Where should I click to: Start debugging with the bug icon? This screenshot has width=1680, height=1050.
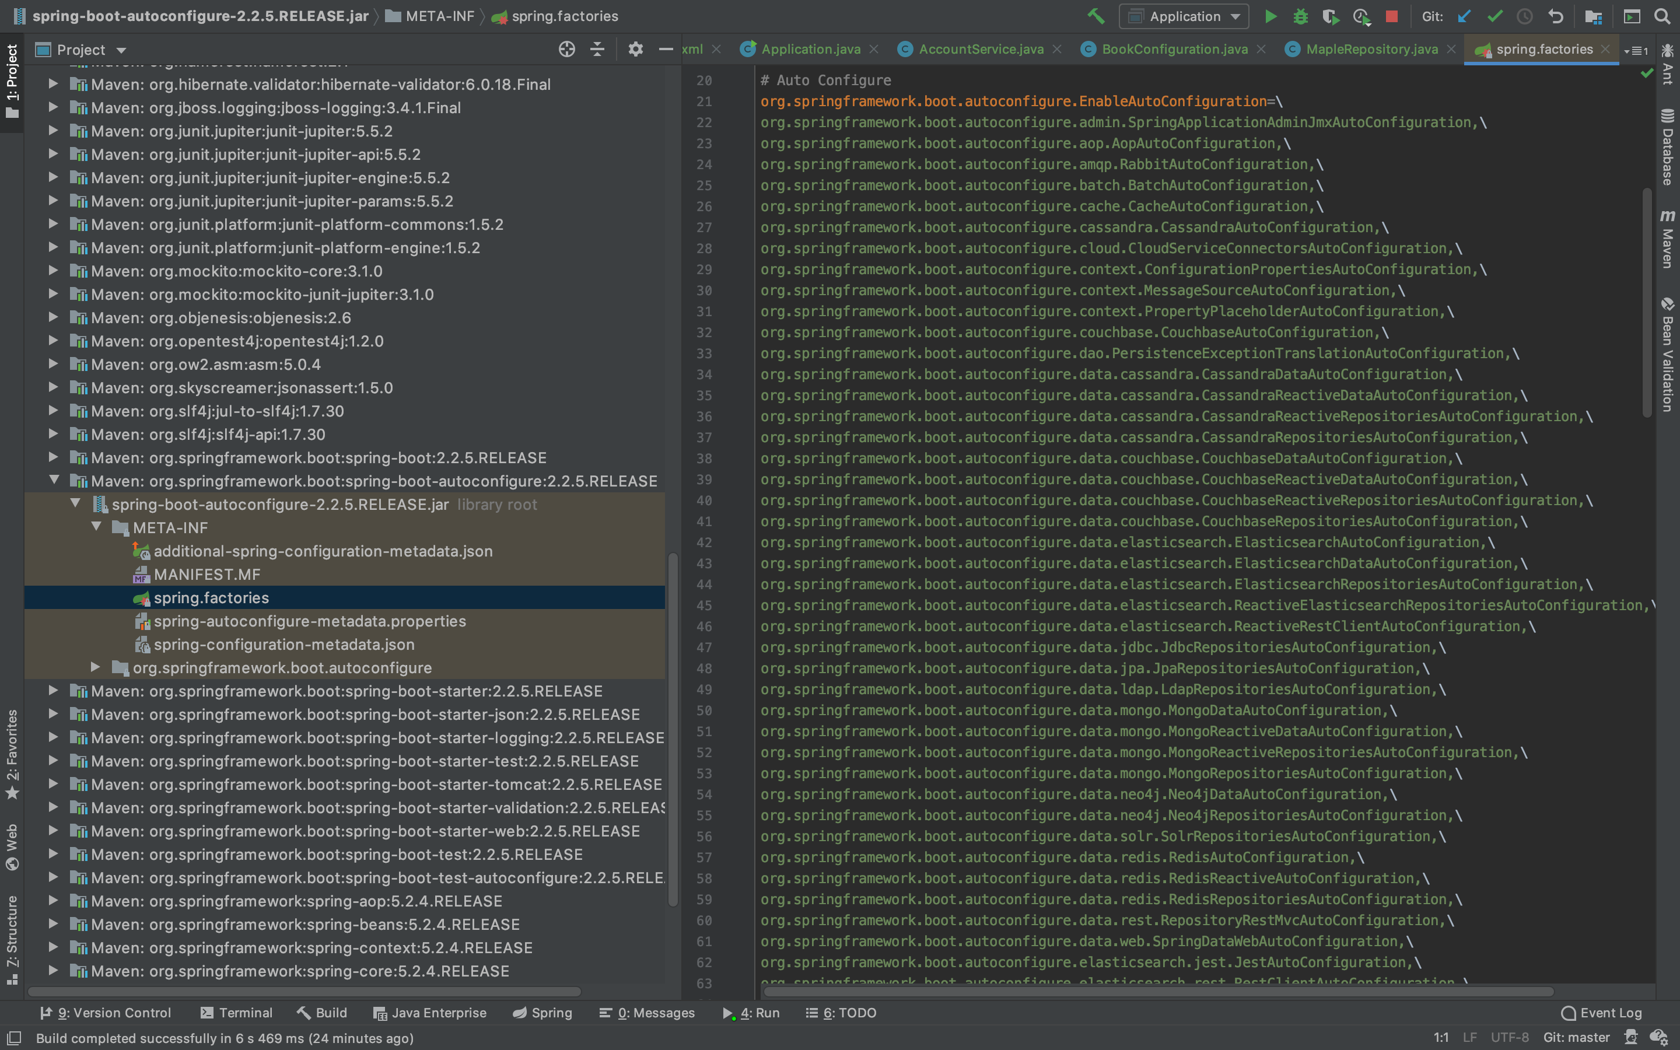[1300, 16]
